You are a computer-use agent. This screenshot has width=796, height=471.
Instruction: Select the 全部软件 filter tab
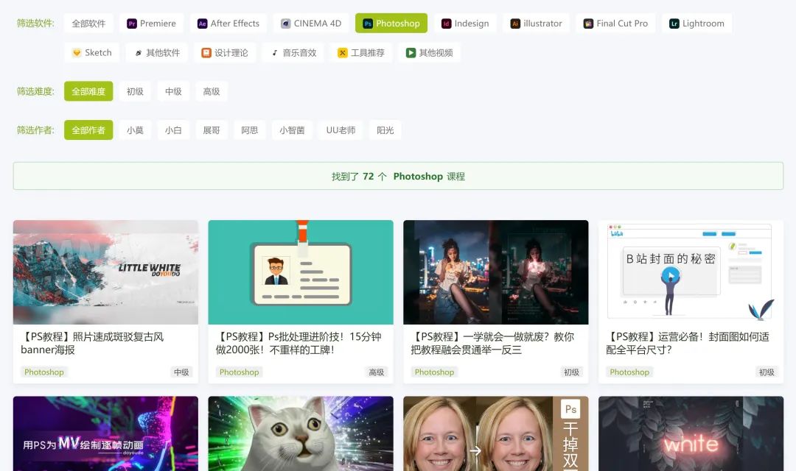click(88, 24)
